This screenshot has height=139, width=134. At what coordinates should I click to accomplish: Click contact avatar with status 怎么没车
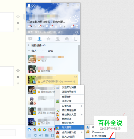tap(32, 122)
